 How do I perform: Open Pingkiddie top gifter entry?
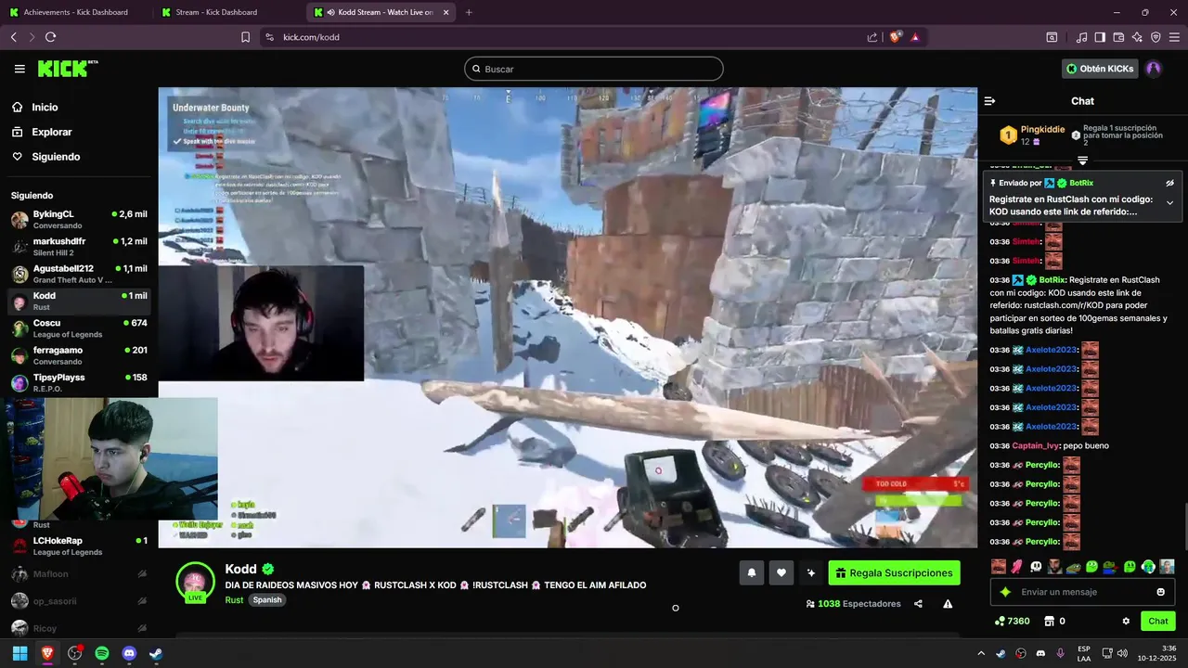[x=1032, y=135]
